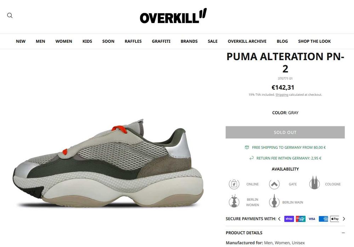Image resolution: width=354 pixels, height=247 pixels.
Task: Open the search magnifier icon
Action: [10, 15]
